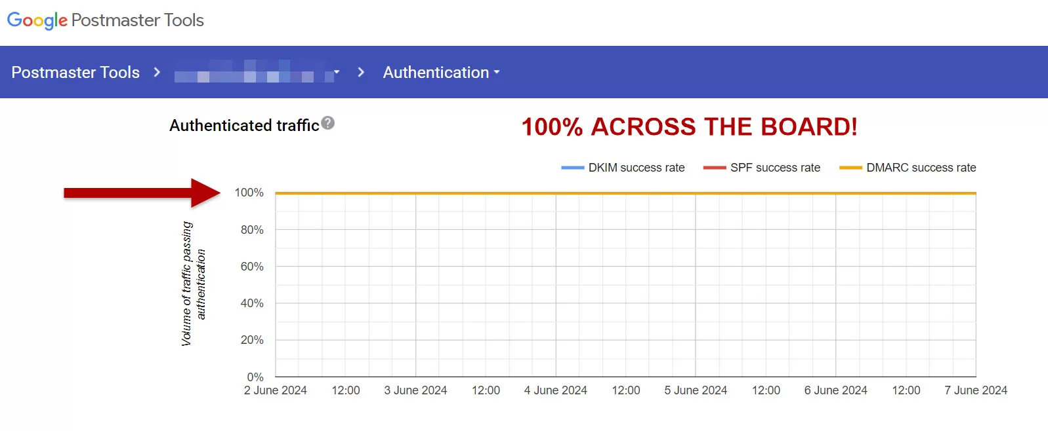
Task: Click the small arrow next to Authentication
Action: 497,72
